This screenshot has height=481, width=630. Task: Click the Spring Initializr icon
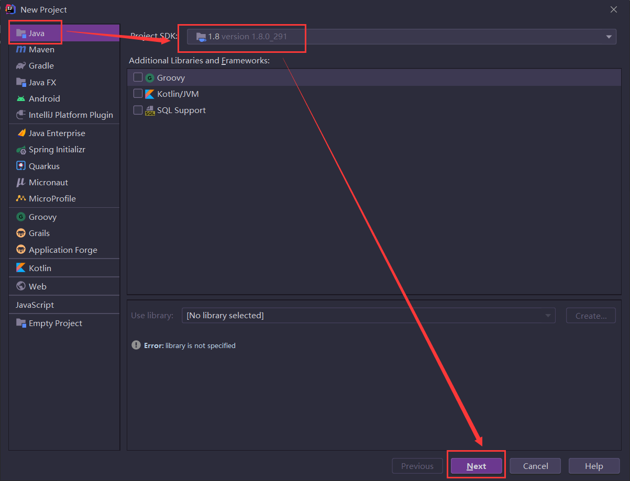(21, 150)
